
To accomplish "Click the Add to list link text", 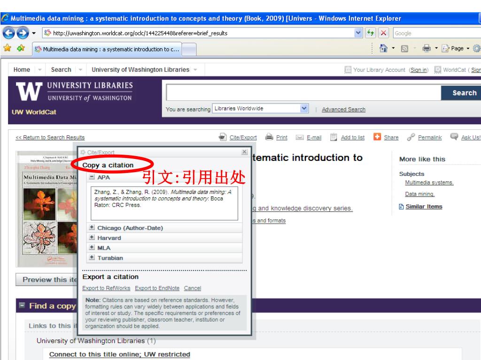I will 353,137.
